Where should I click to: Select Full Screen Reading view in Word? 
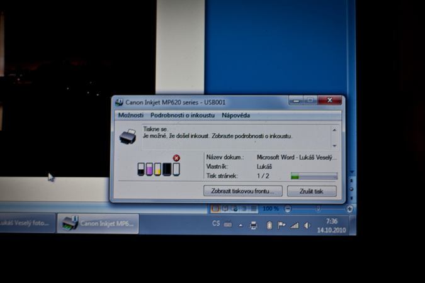pos(225,208)
